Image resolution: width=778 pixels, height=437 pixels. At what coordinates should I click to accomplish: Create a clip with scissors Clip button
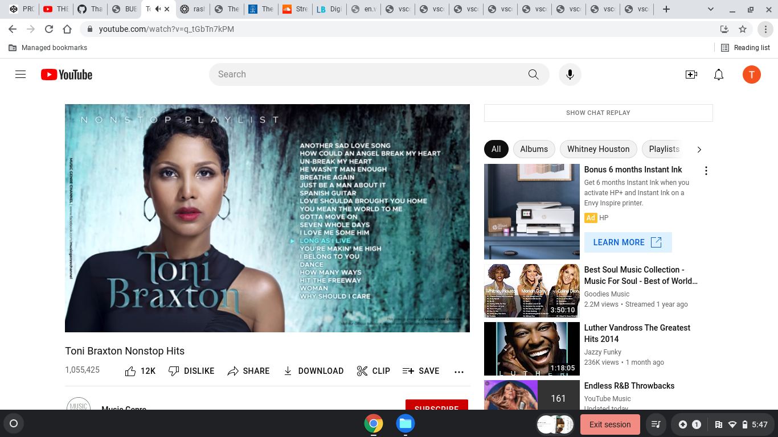pos(374,371)
